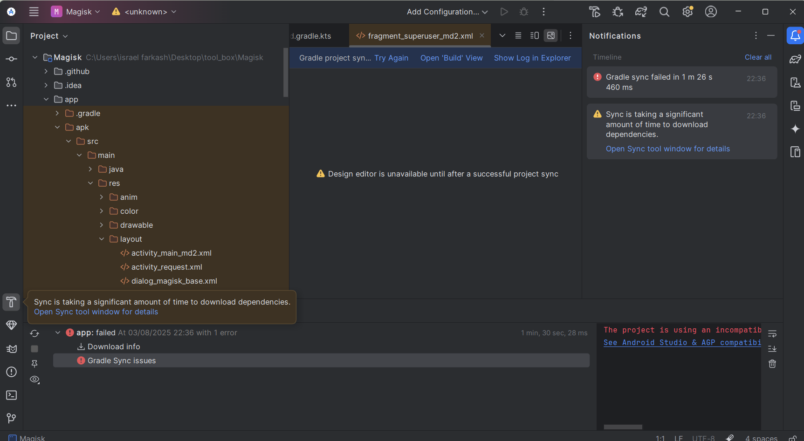Rerun sync with the reload icon
Screen dimensions: 804x441
[x=34, y=333]
